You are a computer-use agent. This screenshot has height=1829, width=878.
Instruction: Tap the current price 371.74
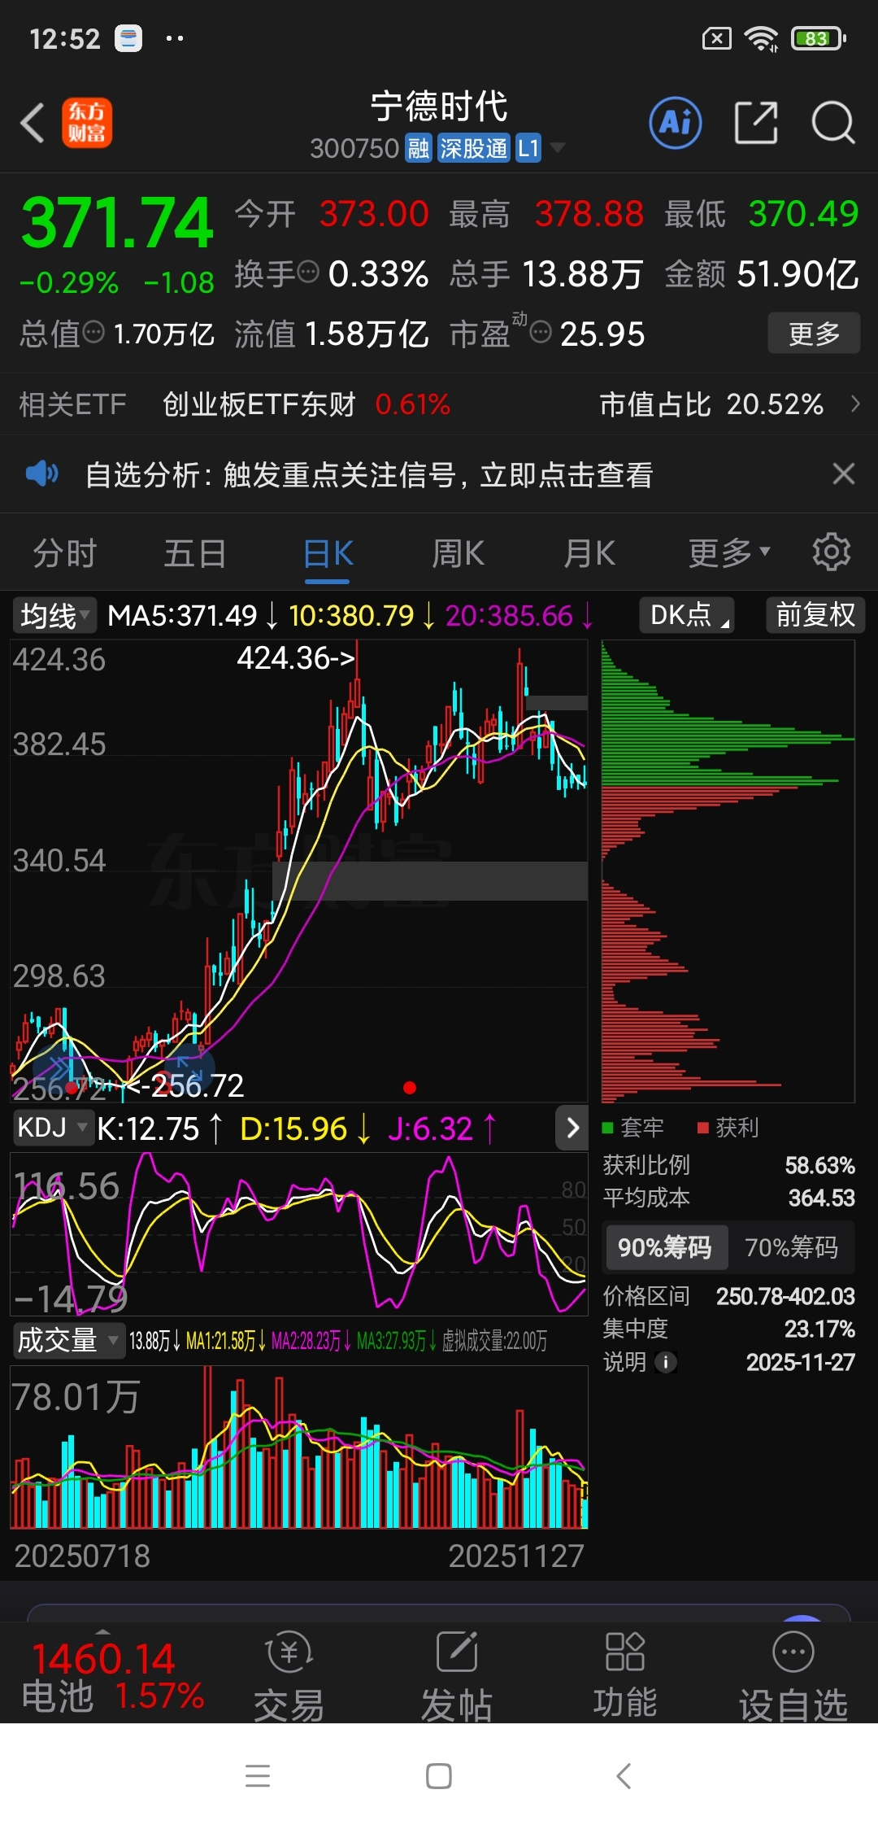point(117,223)
